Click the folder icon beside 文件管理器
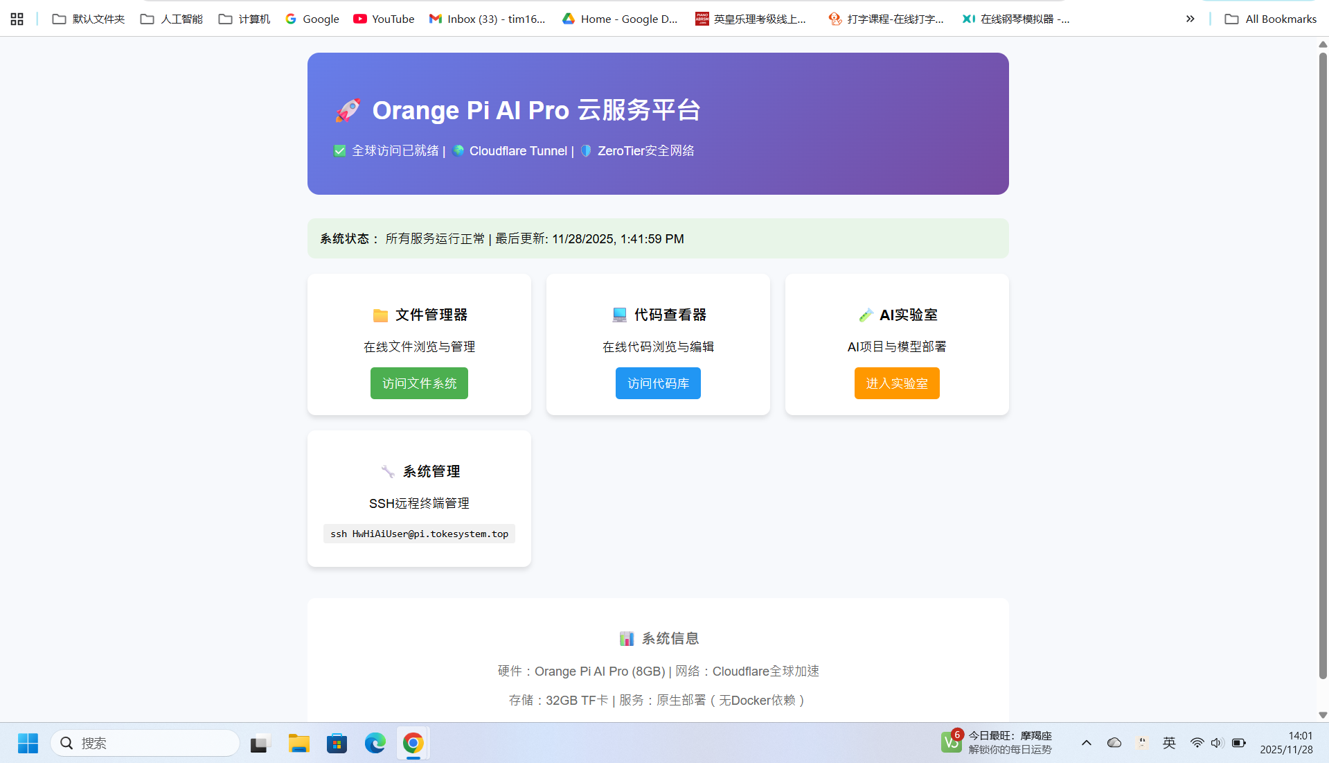Viewport: 1329px width, 763px height. (380, 315)
